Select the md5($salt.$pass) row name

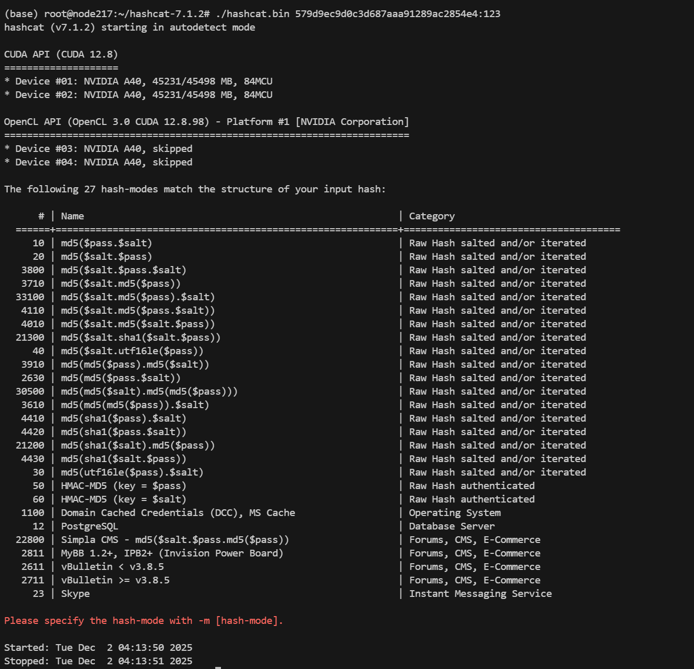point(106,257)
